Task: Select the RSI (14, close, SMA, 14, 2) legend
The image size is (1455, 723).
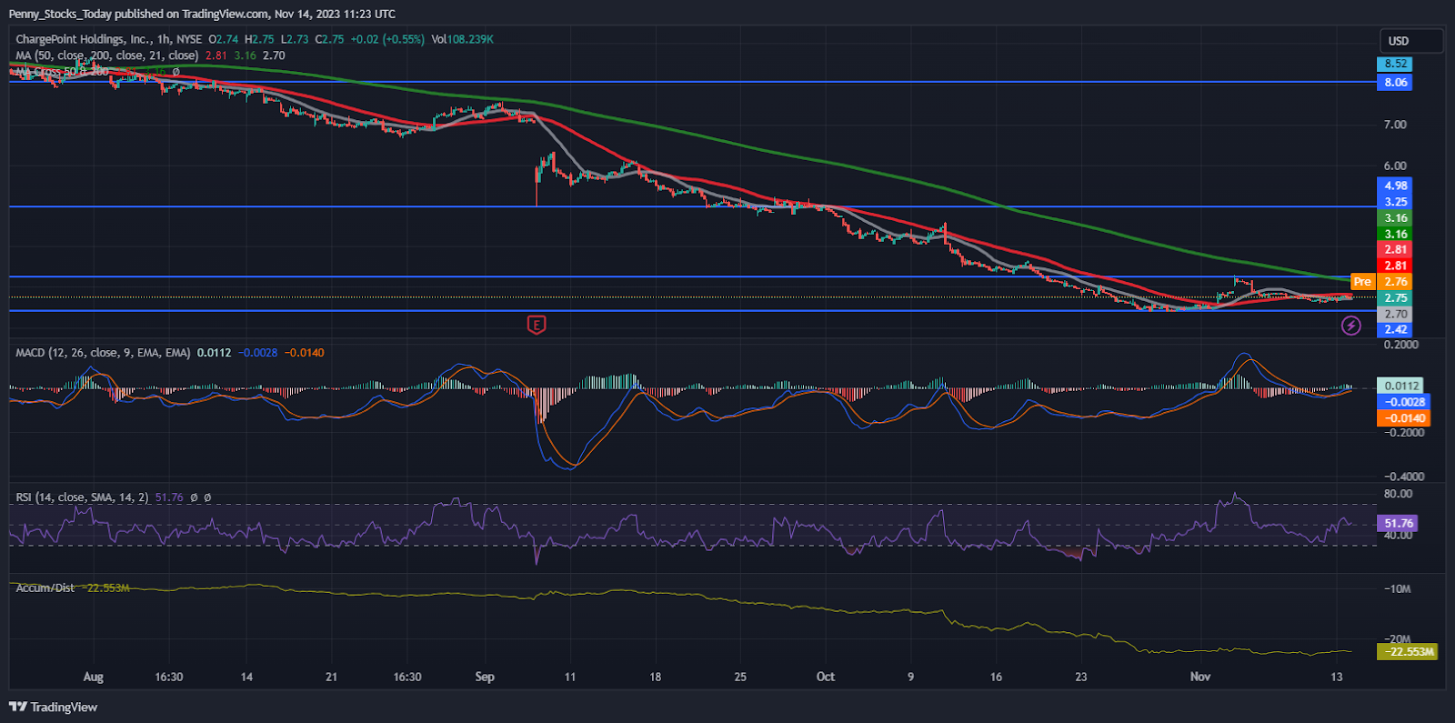Action: click(x=82, y=497)
